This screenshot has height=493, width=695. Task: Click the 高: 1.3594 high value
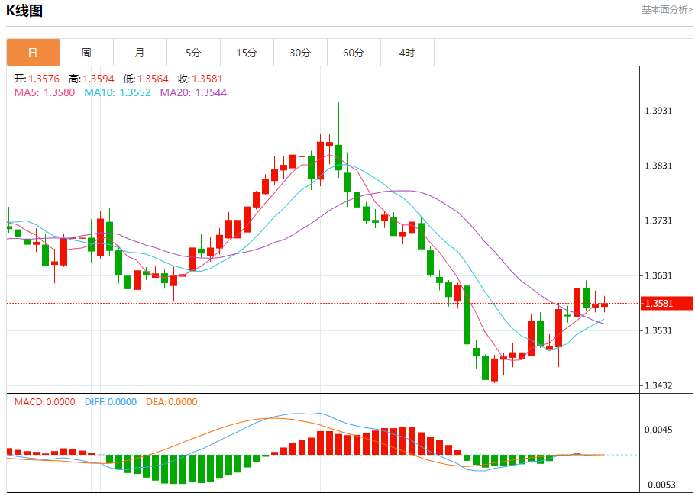[92, 79]
